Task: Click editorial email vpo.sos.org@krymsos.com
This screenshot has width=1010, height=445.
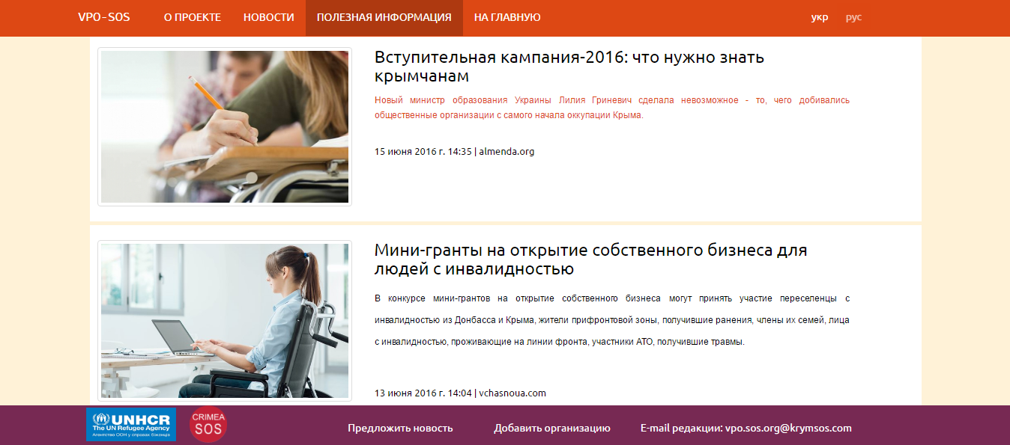Action: point(788,428)
